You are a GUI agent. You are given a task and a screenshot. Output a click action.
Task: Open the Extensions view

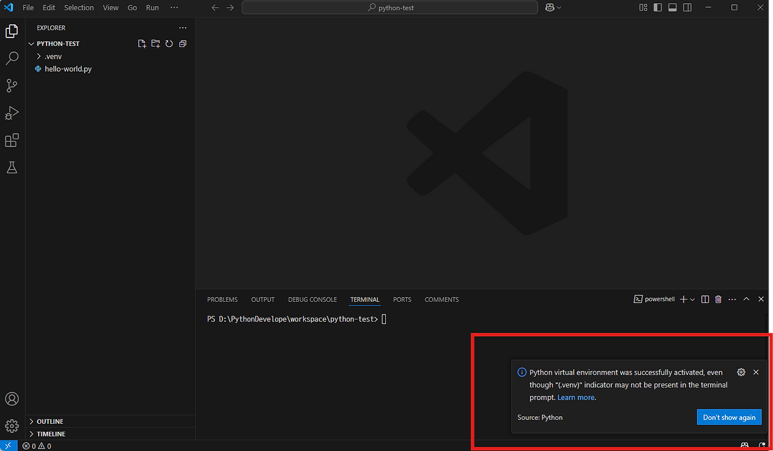(11, 140)
